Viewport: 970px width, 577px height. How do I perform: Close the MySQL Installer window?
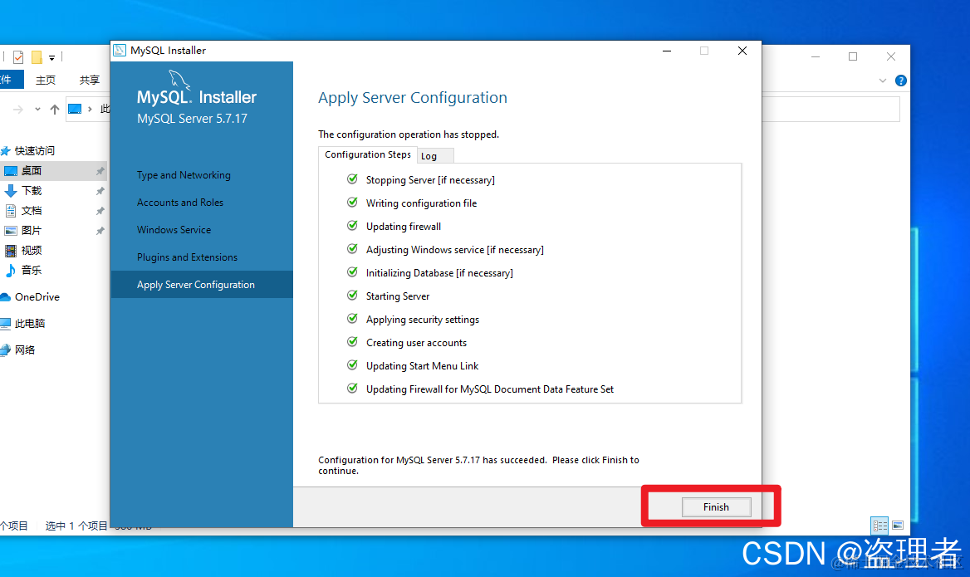pos(742,51)
